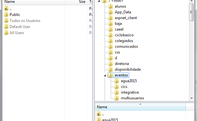This screenshot has height=121, width=197.
Task: Click the remote tree scrollbar down arrow
Action: coord(192,98)
